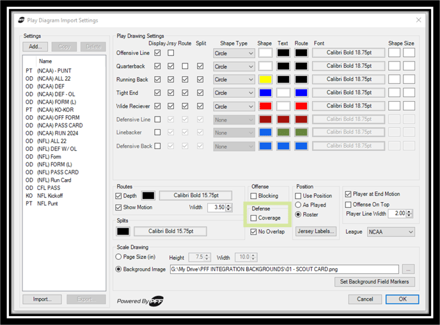The width and height of the screenshot is (440, 325).
Task: Click the Add... settings button
Action: (x=35, y=47)
